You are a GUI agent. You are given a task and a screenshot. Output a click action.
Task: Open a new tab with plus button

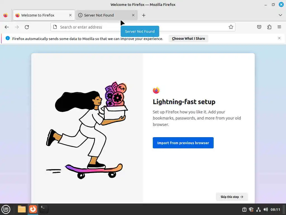[x=144, y=15]
